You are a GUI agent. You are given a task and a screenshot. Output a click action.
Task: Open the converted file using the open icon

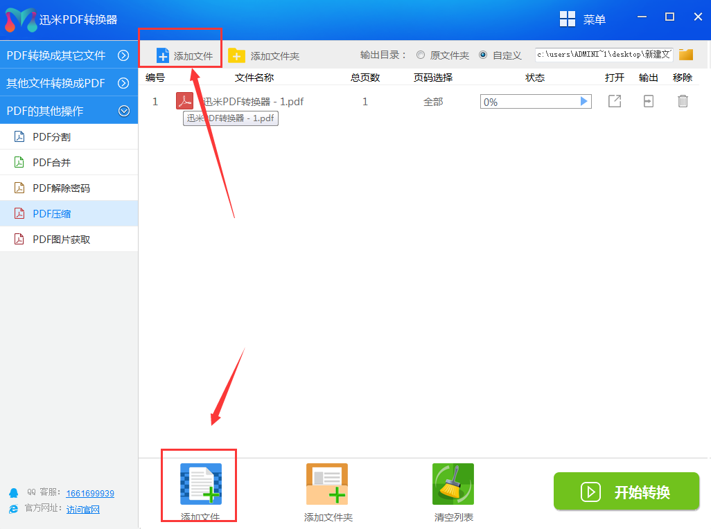[x=615, y=102]
